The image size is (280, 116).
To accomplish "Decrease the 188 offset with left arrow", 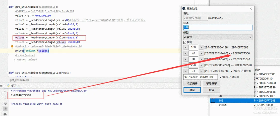I will [186, 47].
